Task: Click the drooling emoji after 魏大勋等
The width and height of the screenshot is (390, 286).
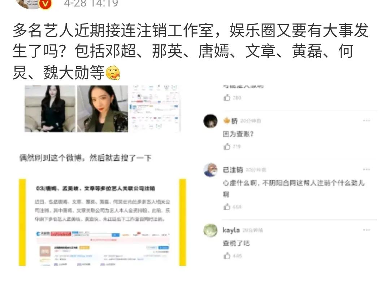Action: point(113,72)
